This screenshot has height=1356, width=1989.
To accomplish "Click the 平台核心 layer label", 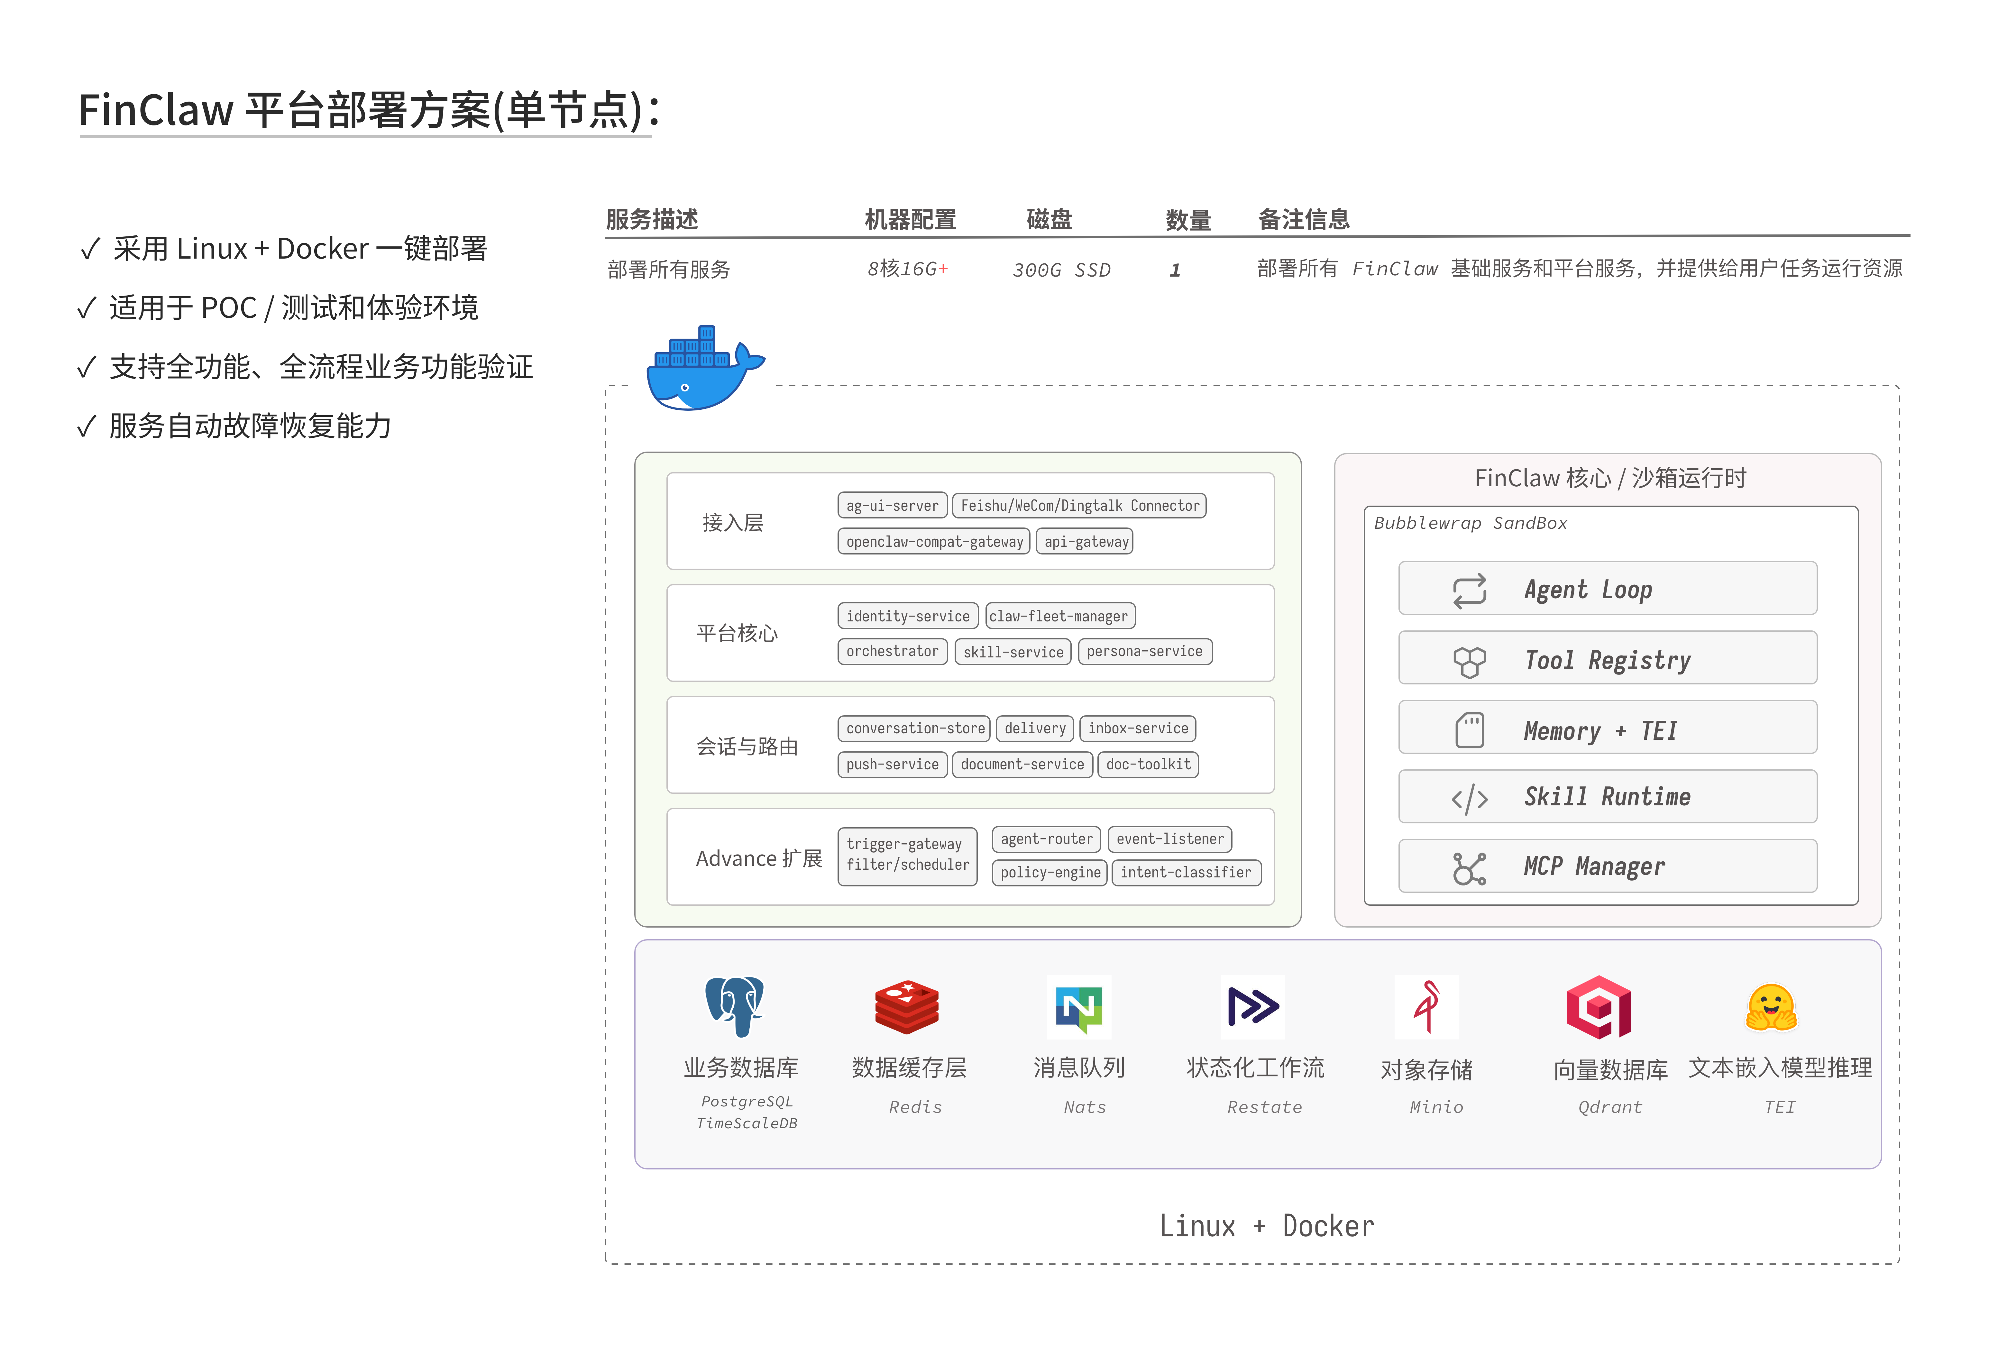I will [x=737, y=634].
